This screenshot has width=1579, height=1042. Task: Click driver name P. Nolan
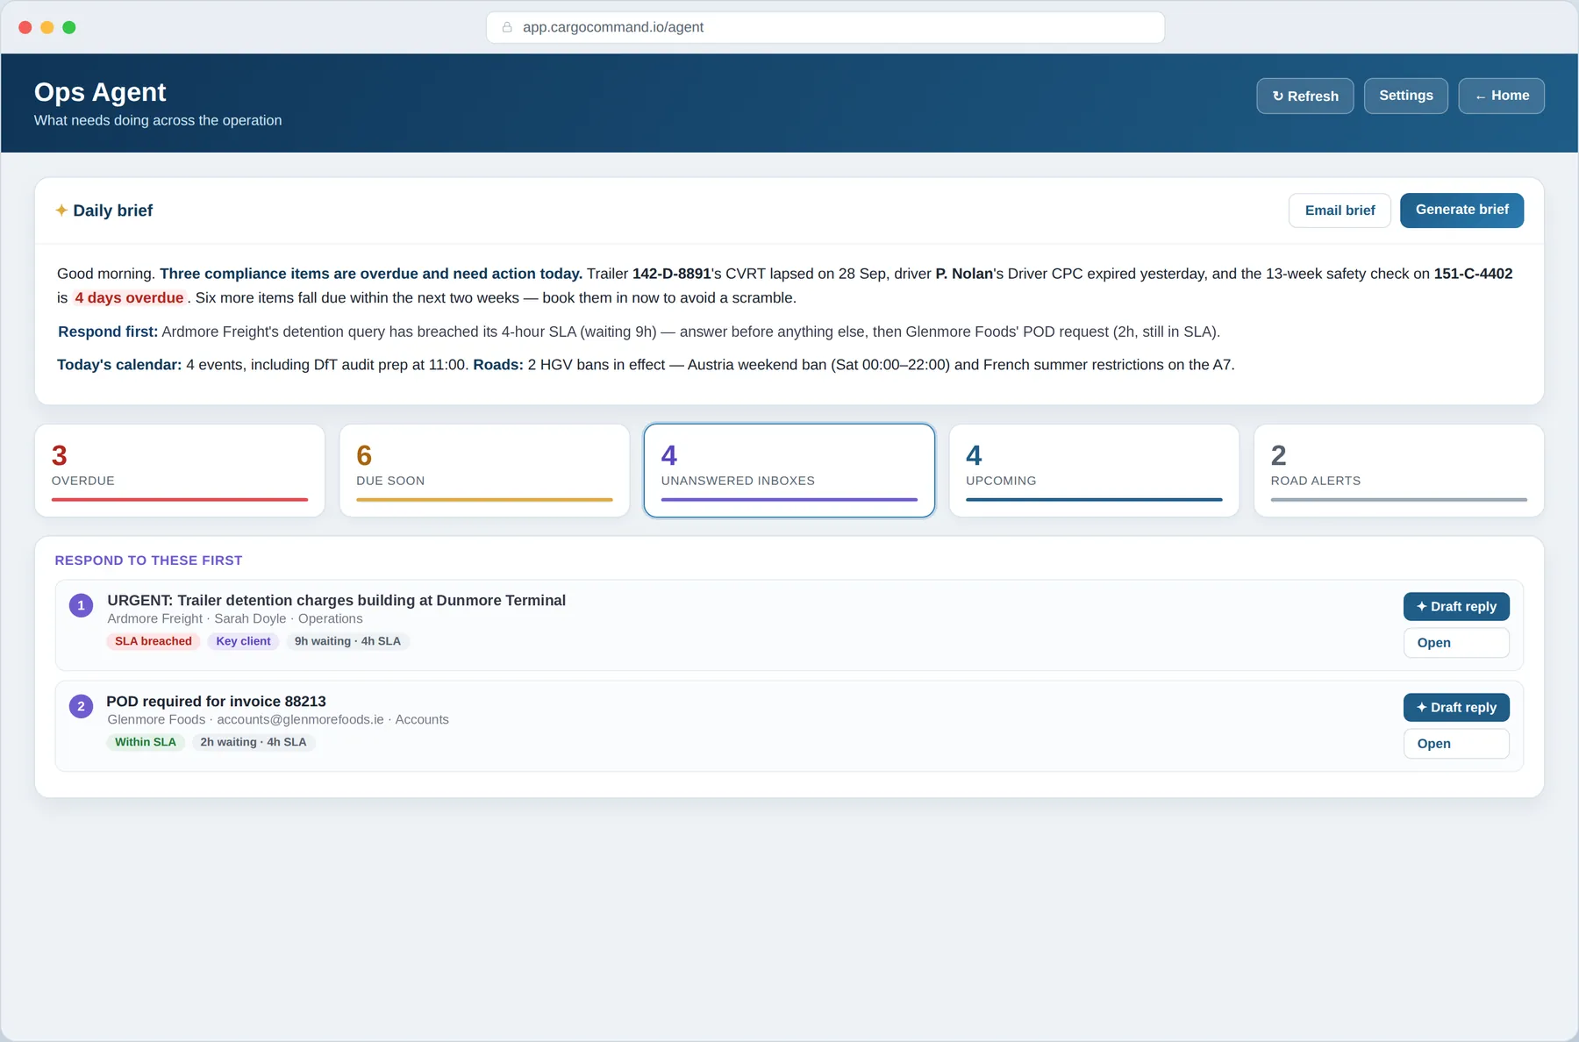point(964,274)
